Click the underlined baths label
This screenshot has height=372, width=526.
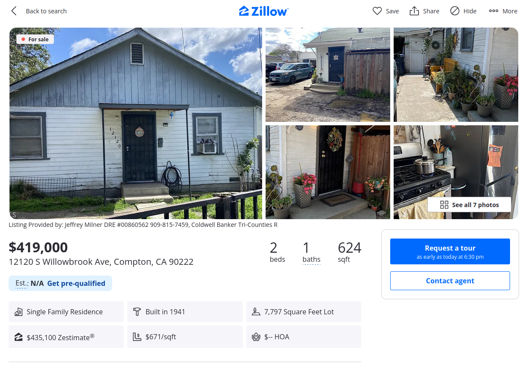311,259
